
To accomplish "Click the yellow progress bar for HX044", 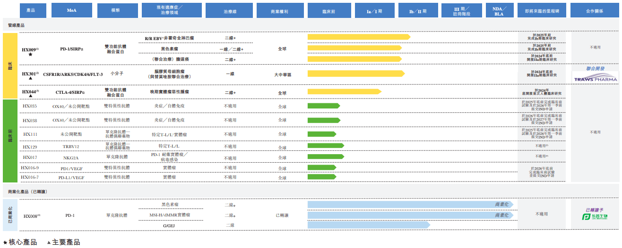I will pyautogui.click(x=345, y=92).
